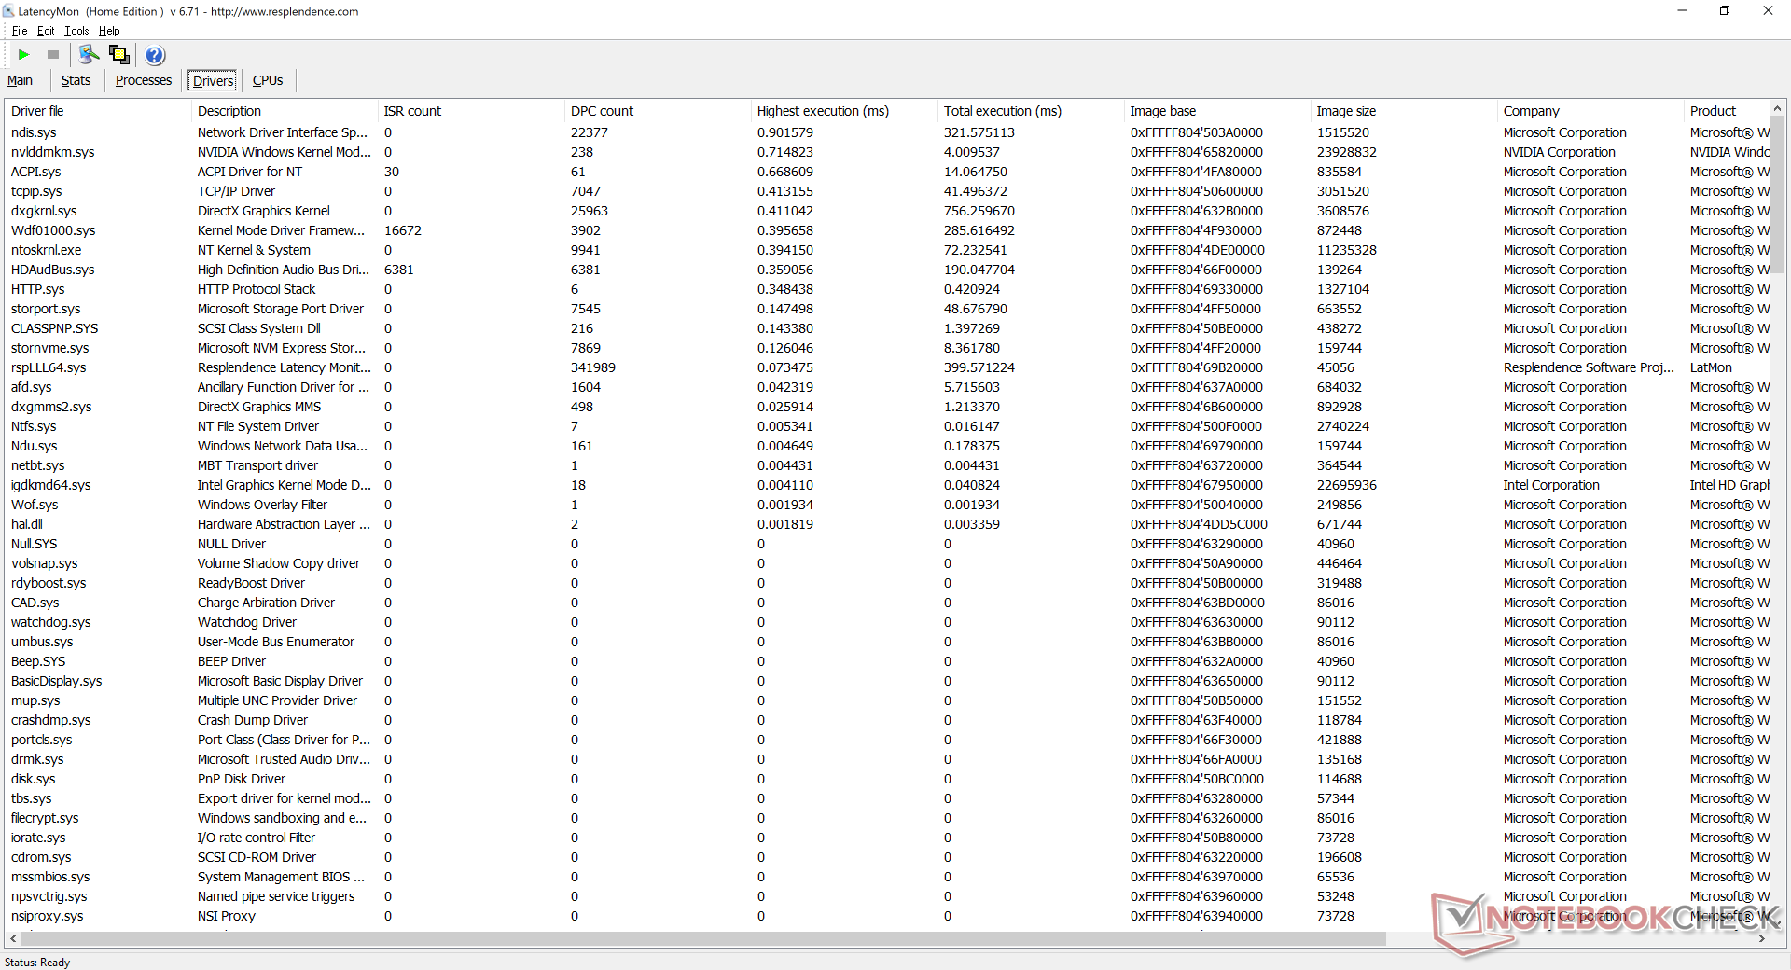Switch to the Stats tab
1791x970 pixels.
(x=76, y=80)
